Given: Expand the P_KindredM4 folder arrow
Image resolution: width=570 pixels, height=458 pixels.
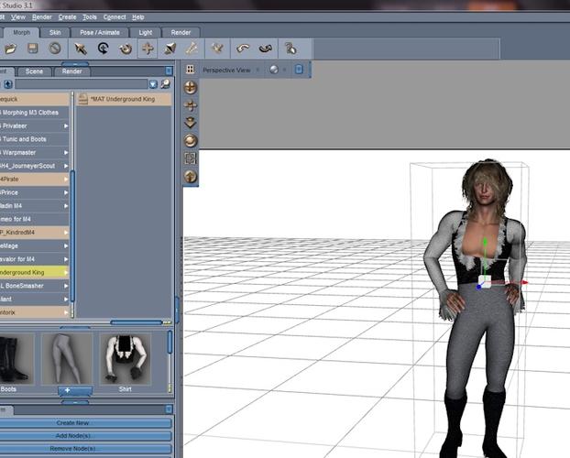Looking at the screenshot, I should point(66,233).
